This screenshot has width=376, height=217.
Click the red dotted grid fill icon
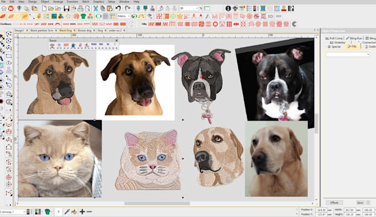click(x=229, y=24)
